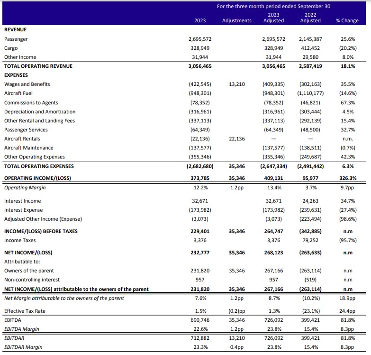
Task: Select 2022 Adjusted Other Income 29,580
Action: click(x=310, y=57)
